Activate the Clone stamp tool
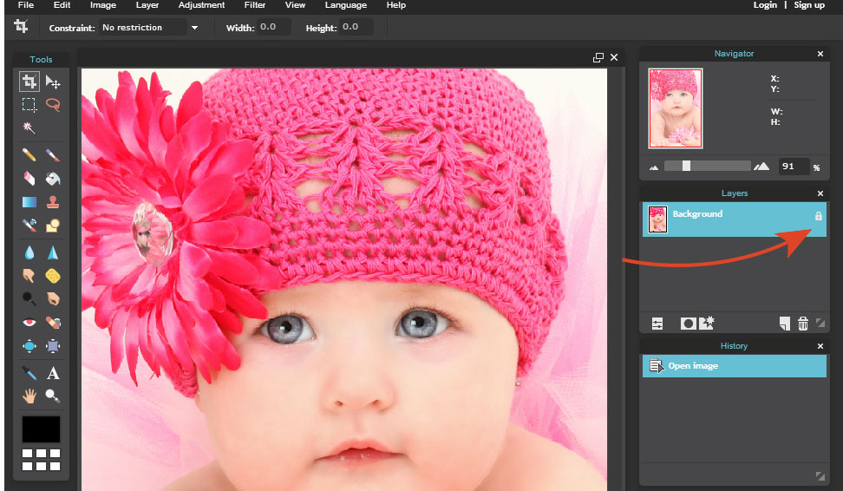 click(53, 202)
